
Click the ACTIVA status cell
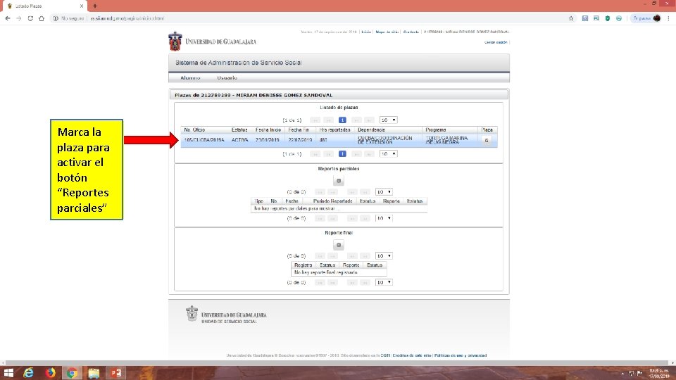(239, 140)
